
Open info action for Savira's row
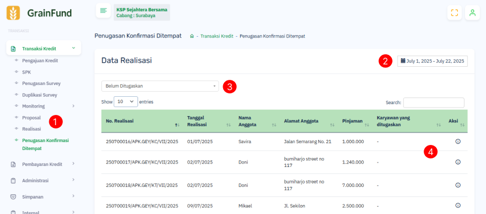tap(458, 142)
